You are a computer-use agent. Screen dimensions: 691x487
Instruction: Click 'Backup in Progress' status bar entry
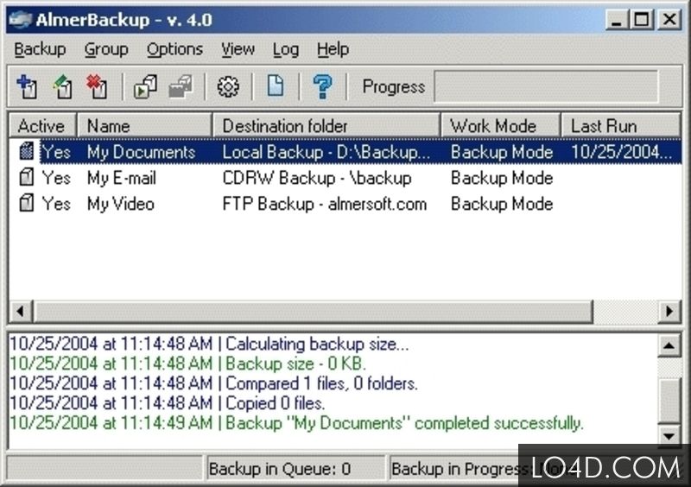point(456,469)
